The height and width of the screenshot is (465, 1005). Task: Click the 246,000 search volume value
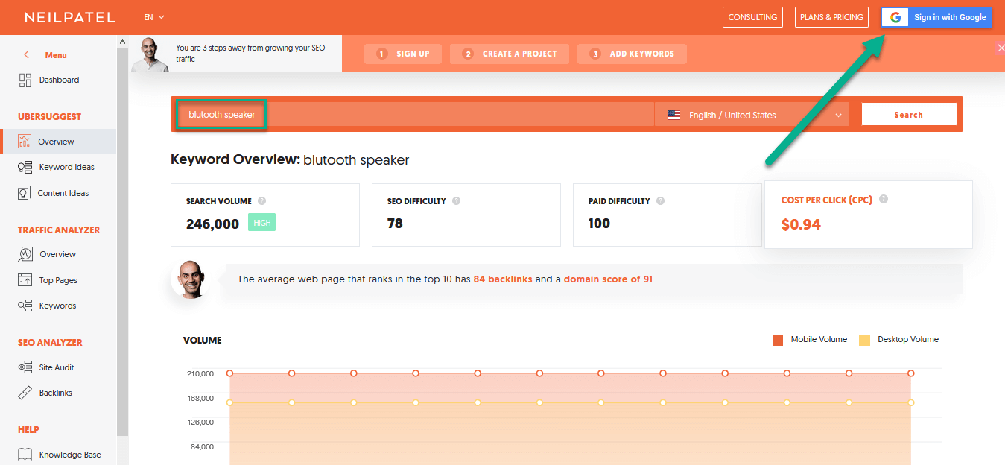[x=213, y=224]
